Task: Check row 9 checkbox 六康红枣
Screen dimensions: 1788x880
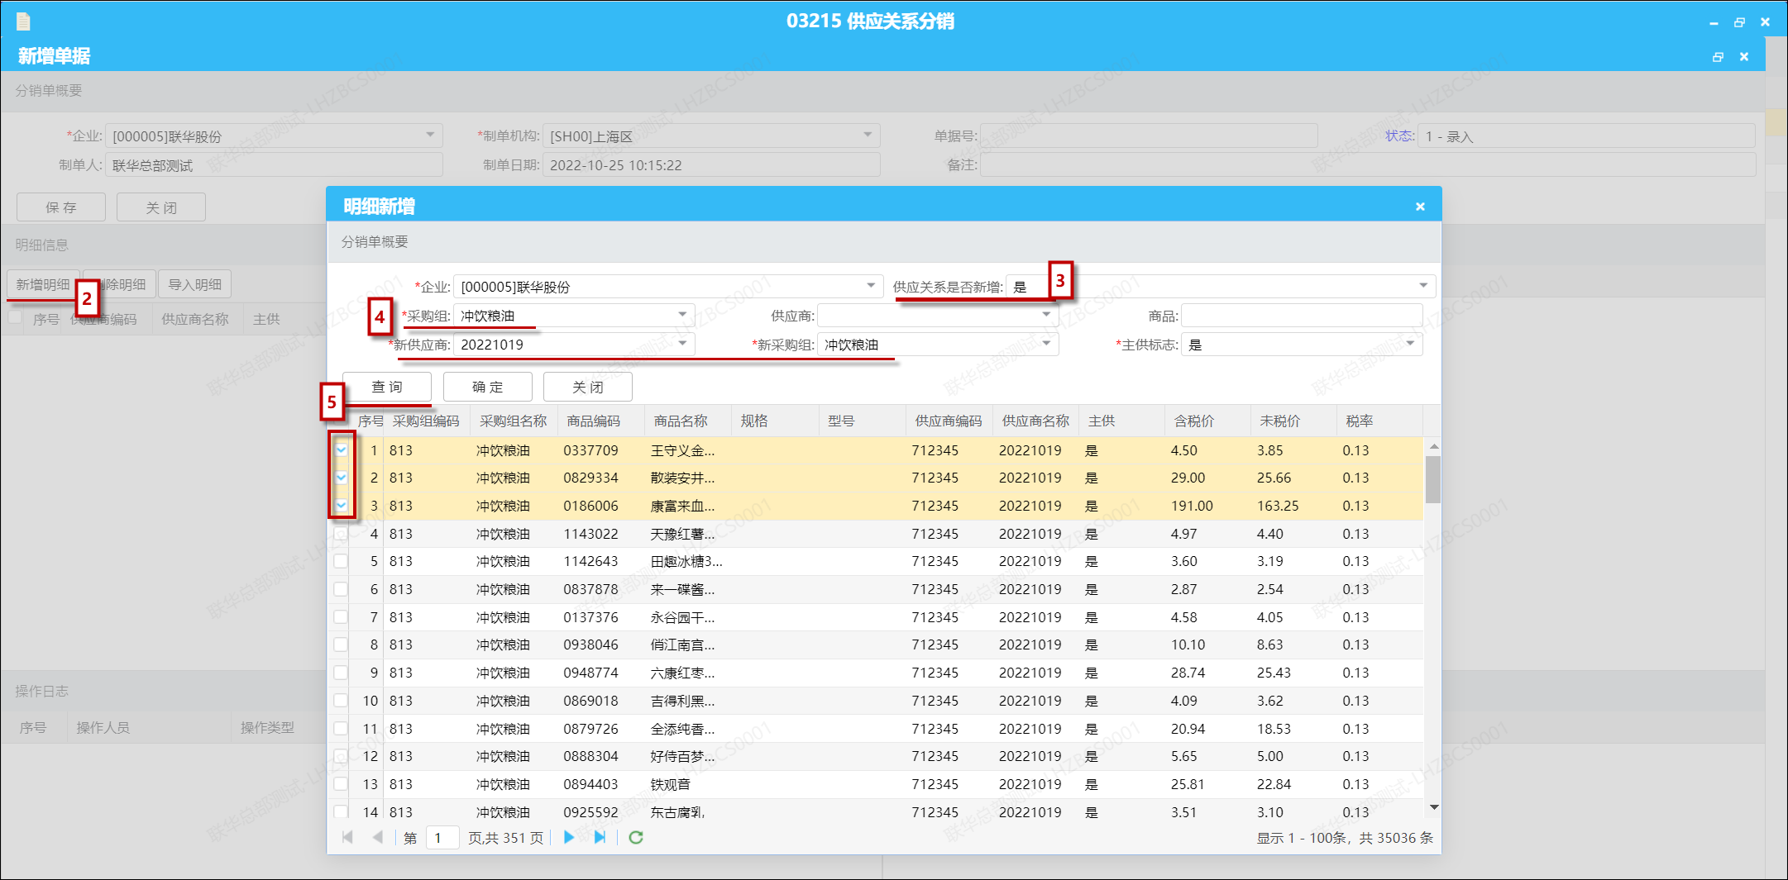Action: (341, 673)
